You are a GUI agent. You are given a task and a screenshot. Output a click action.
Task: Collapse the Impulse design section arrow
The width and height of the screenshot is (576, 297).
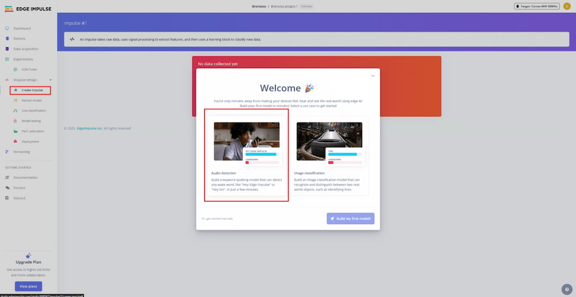[x=51, y=80]
